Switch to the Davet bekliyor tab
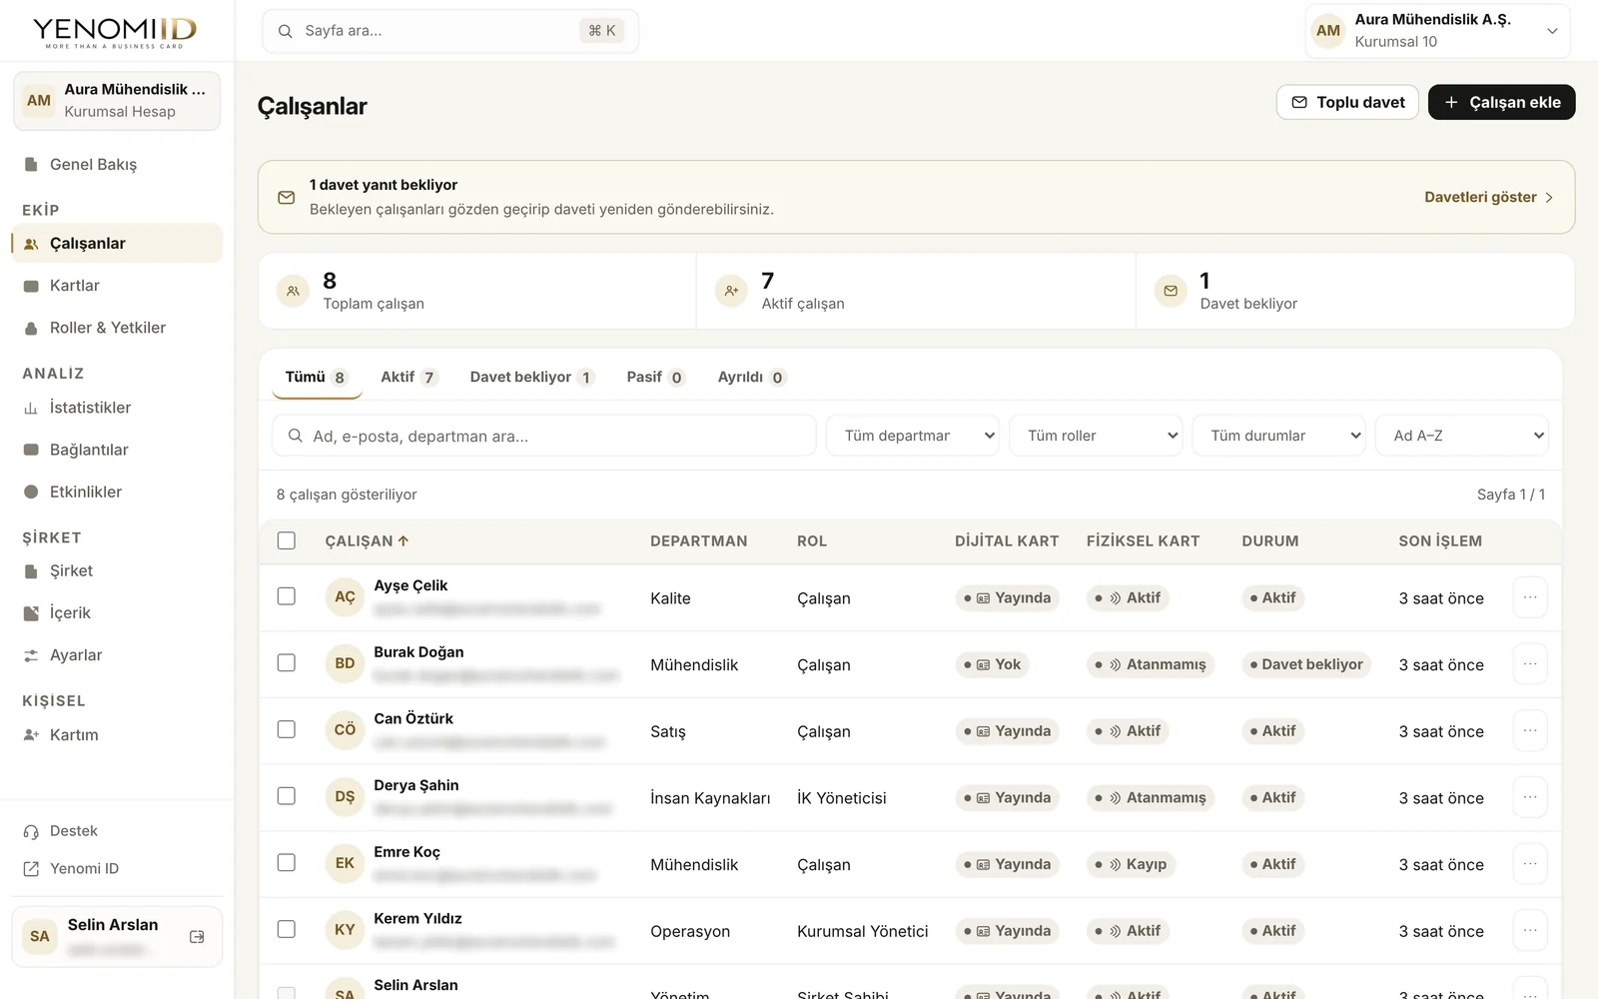This screenshot has height=999, width=1598. (x=532, y=377)
